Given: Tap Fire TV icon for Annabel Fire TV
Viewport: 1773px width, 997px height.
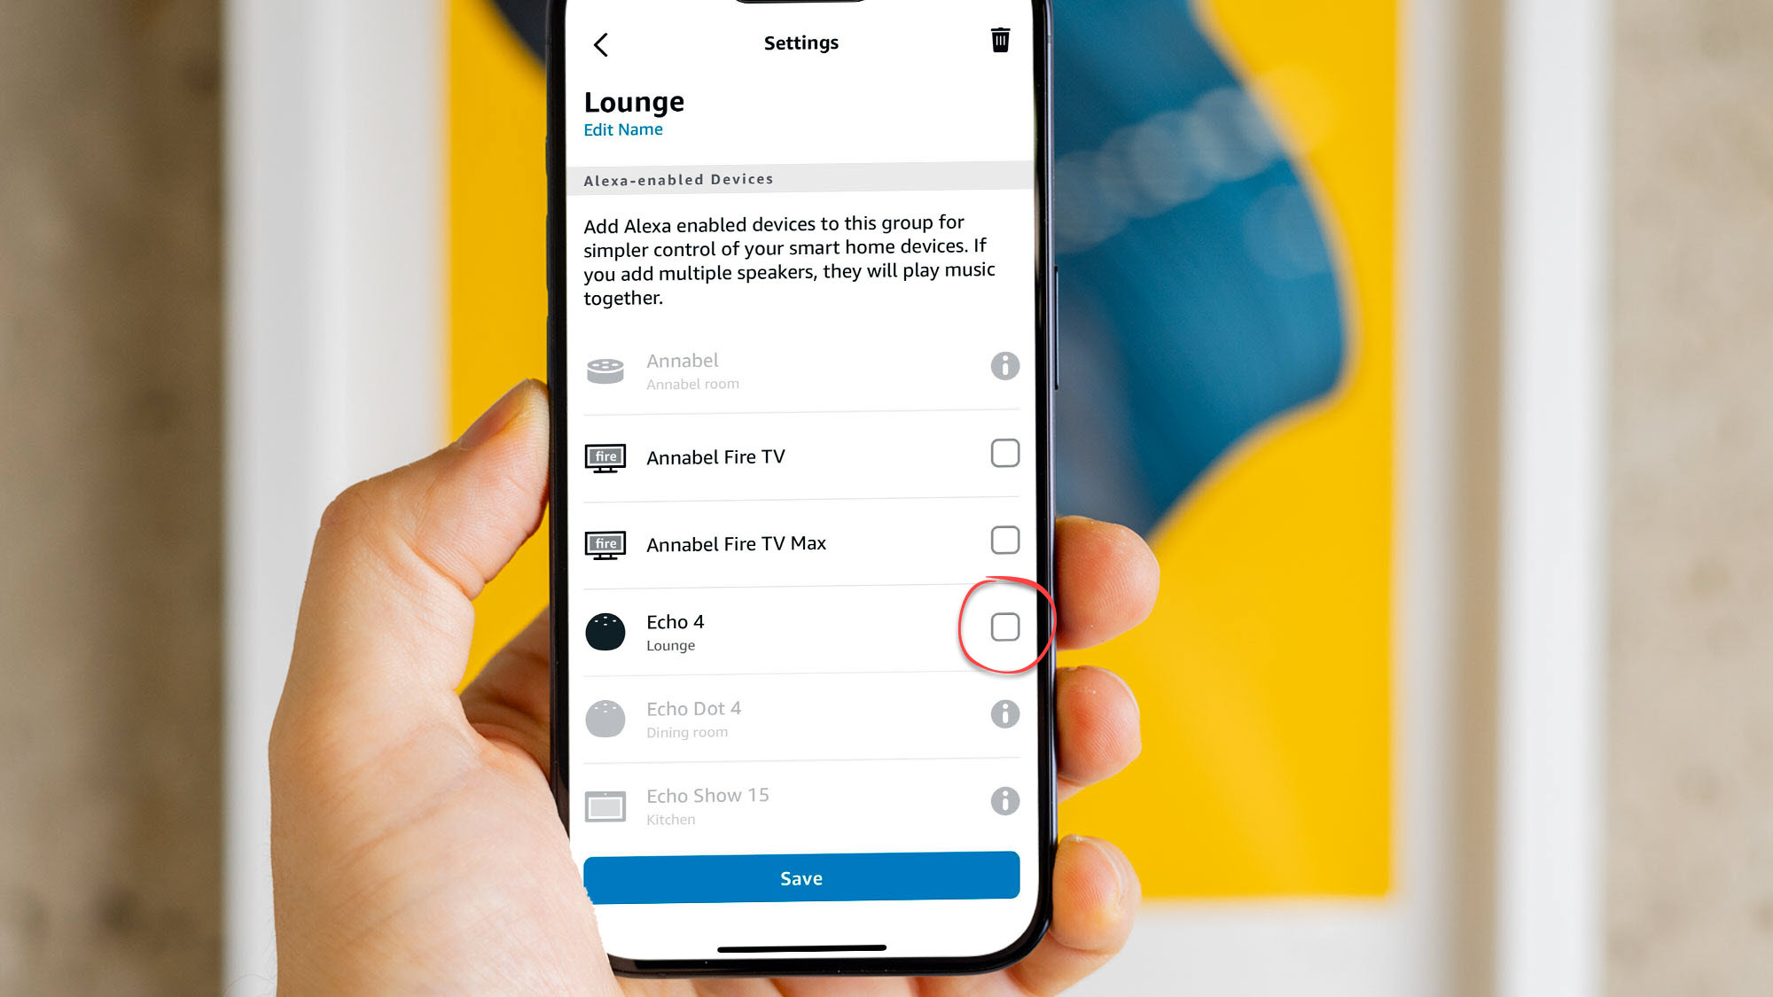Looking at the screenshot, I should (x=605, y=457).
